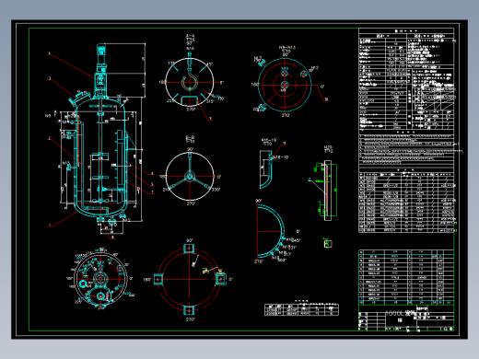Viewport: 479px width, 359px height.
Task: Select the upper-left nozzle on the N9~N13 circle
Action: [x=262, y=64]
